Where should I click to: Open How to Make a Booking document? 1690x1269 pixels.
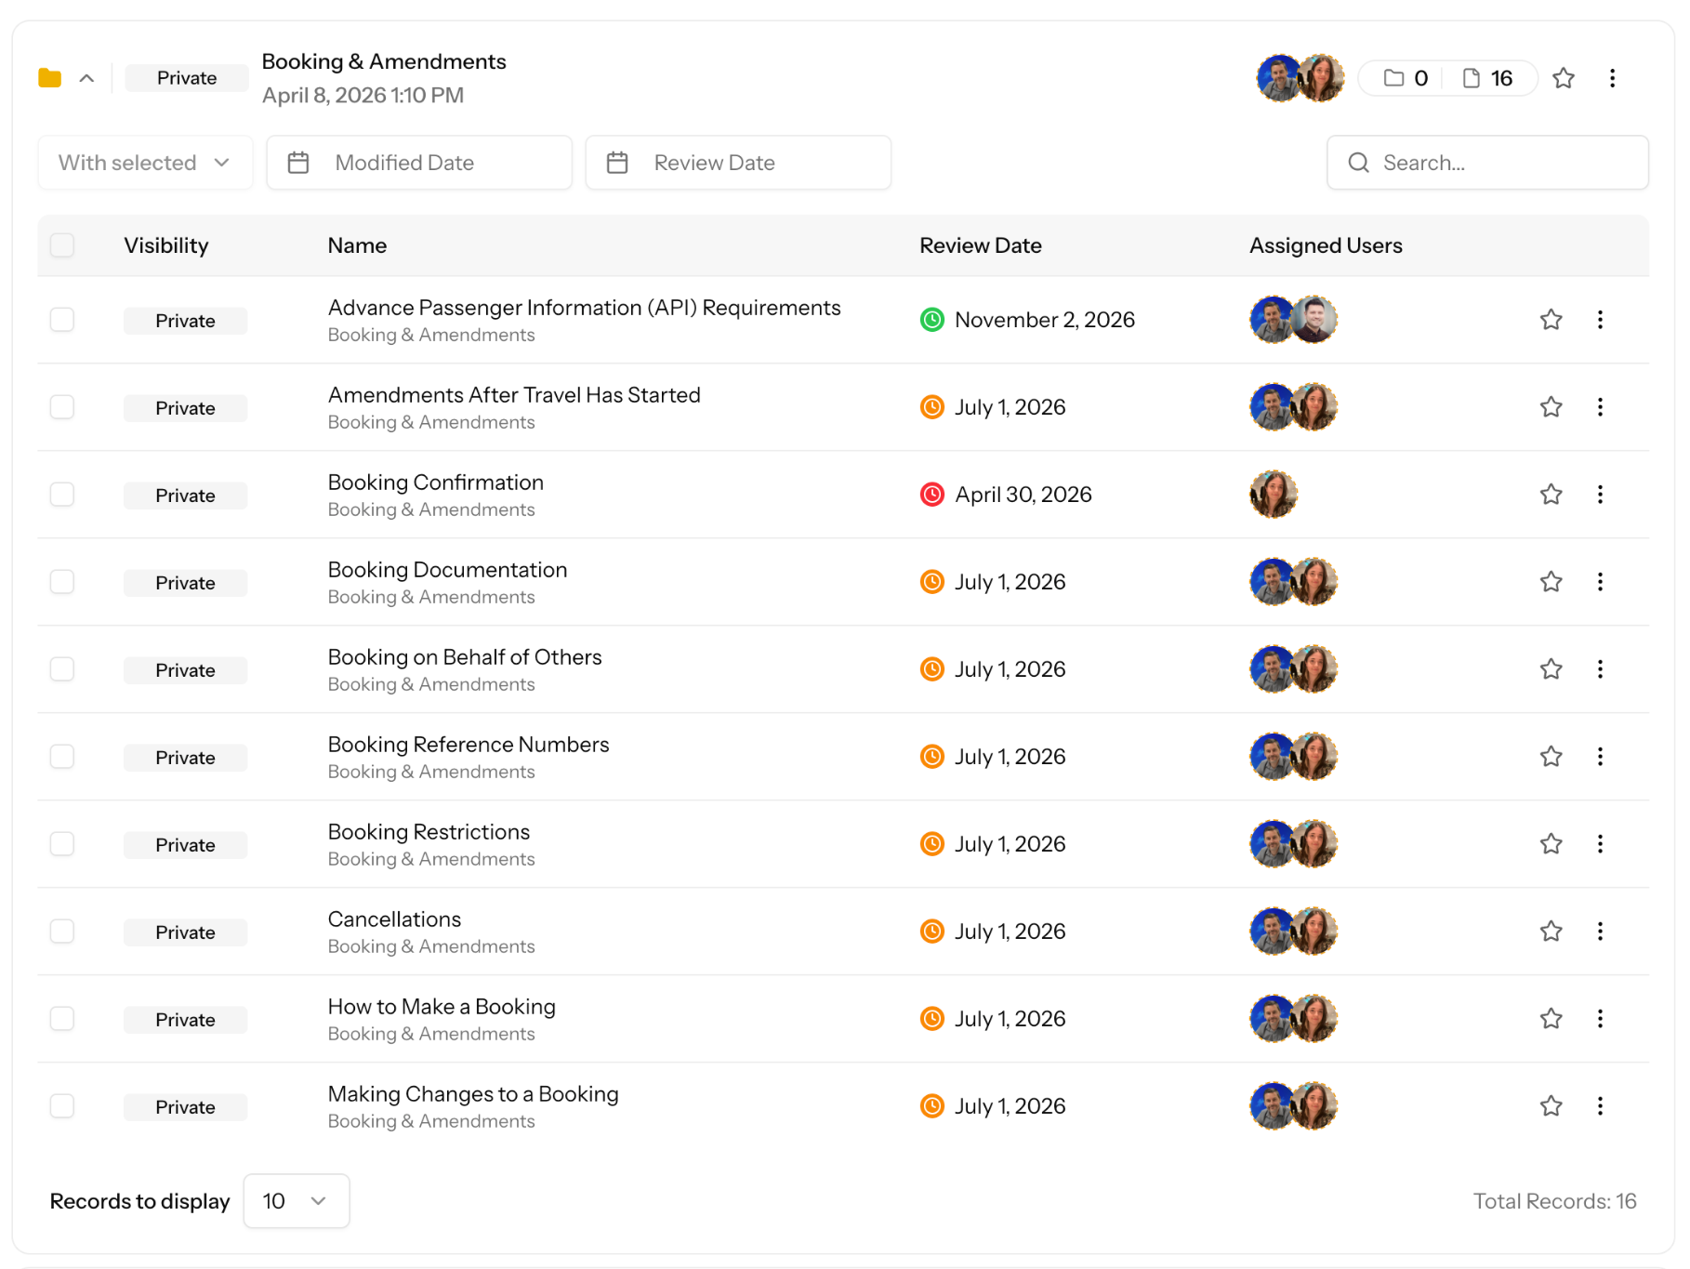point(442,1007)
